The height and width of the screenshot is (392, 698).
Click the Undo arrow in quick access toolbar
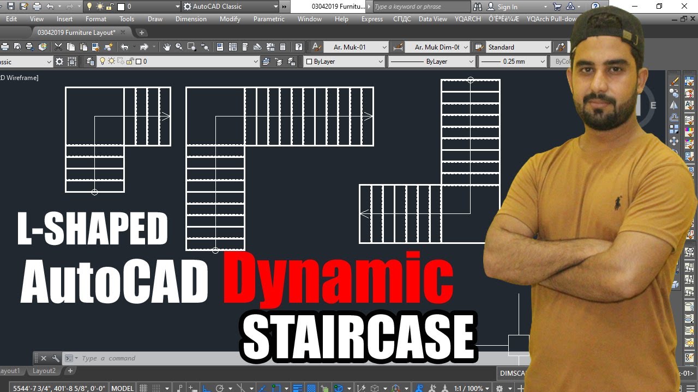pos(50,7)
